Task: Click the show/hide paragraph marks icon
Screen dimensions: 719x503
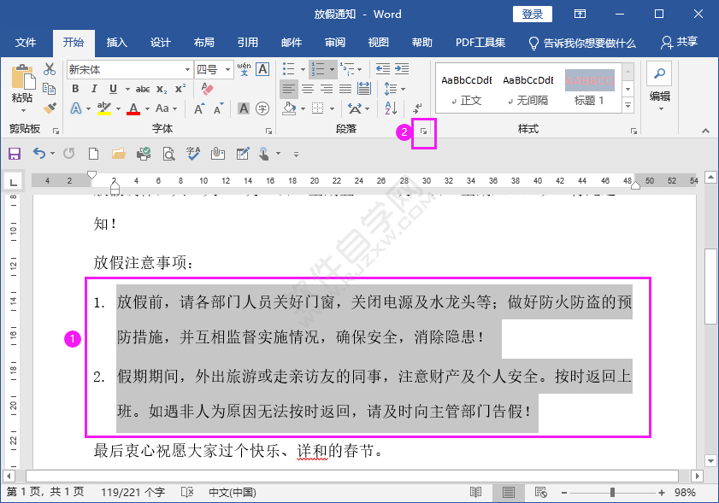Action: pyautogui.click(x=417, y=108)
